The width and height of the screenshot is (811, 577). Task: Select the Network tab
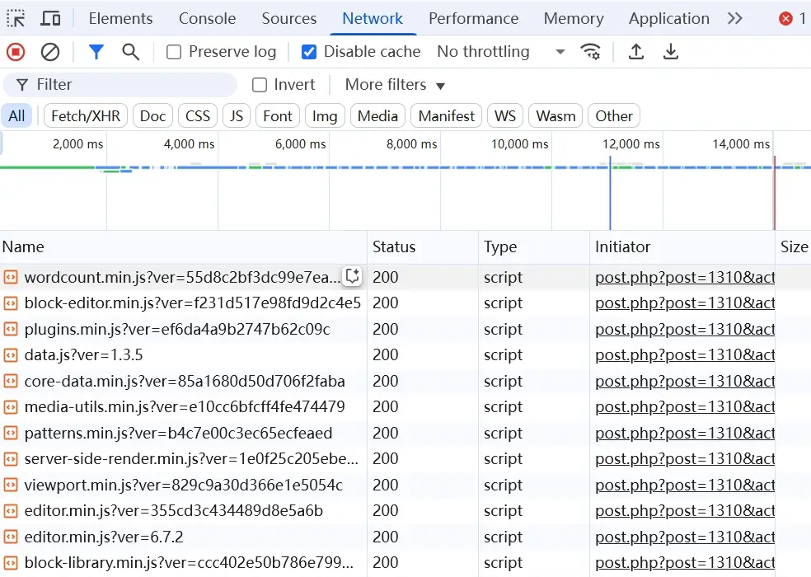pos(373,19)
